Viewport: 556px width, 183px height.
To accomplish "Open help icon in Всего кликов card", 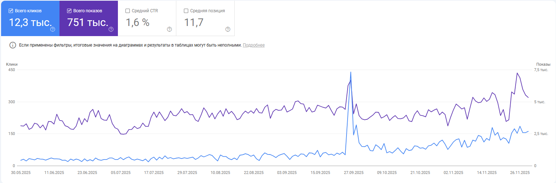I will pyautogui.click(x=53, y=29).
